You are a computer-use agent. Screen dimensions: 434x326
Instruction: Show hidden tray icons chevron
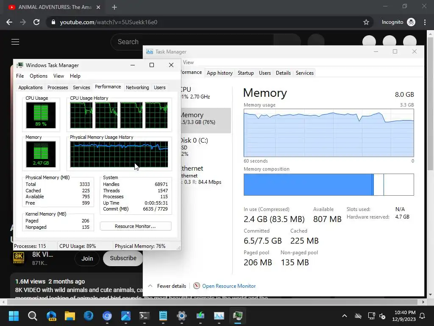click(345, 316)
